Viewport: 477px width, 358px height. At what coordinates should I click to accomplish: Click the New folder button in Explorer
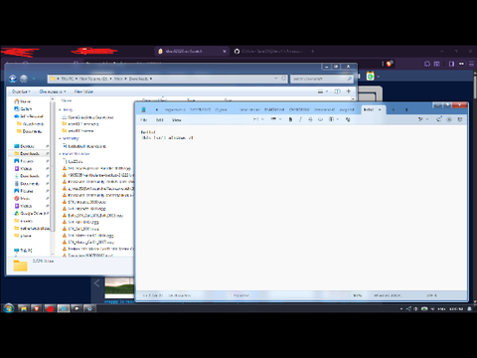pyautogui.click(x=83, y=91)
